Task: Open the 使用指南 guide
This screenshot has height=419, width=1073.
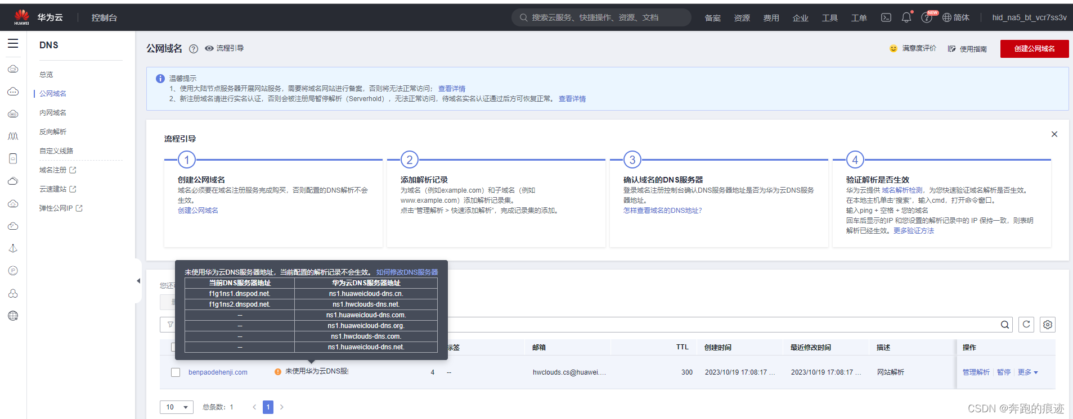Action: pyautogui.click(x=967, y=49)
